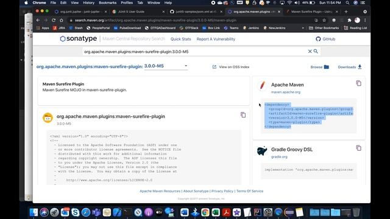
Task: Open Chrome History menu
Action: tap(88, 2)
